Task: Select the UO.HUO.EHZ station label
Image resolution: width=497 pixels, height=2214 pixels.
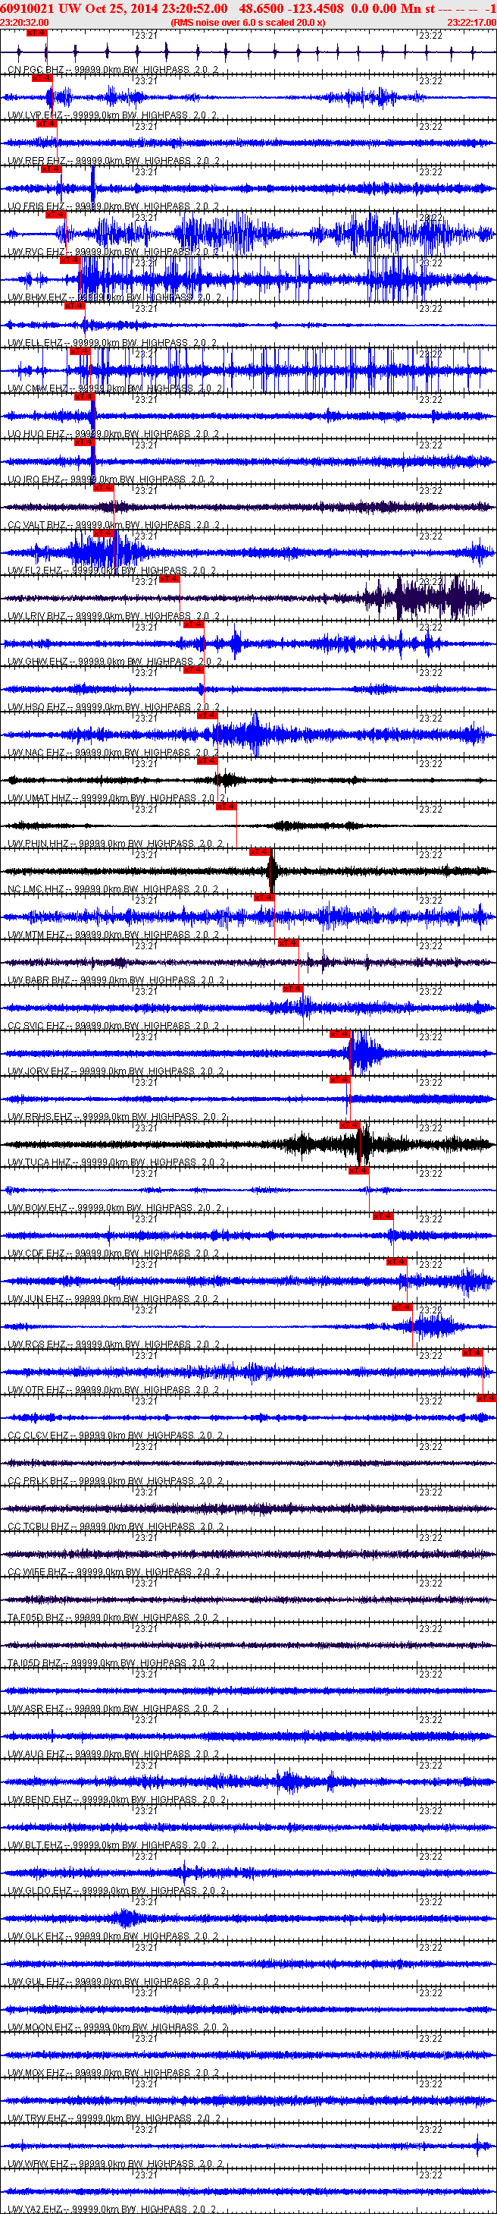Action: (x=114, y=434)
